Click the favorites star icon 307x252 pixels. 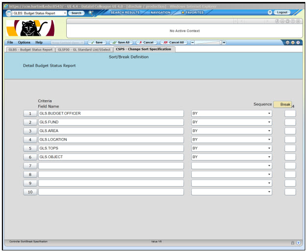(x=183, y=13)
